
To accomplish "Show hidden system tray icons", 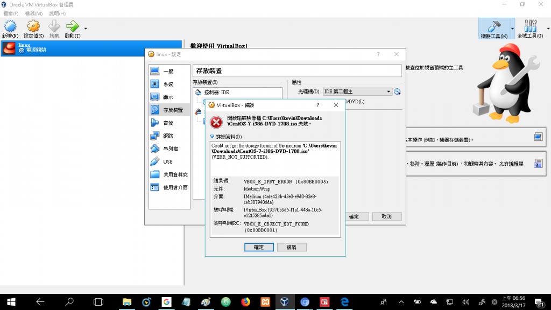I will [x=401, y=302].
